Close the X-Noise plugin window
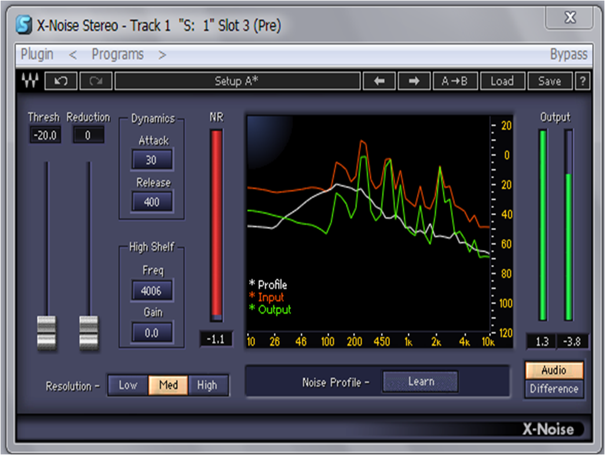The height and width of the screenshot is (455, 605). [x=570, y=17]
